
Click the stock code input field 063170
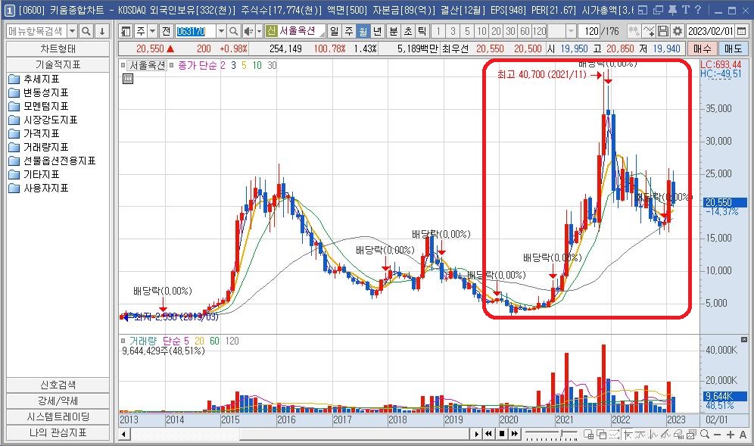195,32
